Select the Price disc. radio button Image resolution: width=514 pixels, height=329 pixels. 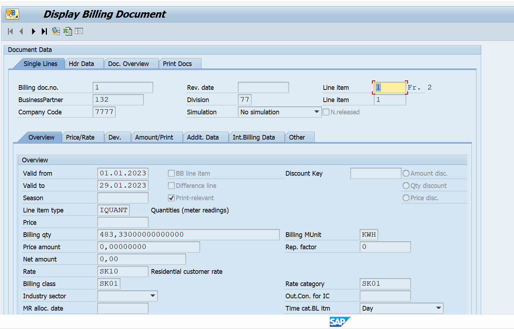pyautogui.click(x=406, y=198)
